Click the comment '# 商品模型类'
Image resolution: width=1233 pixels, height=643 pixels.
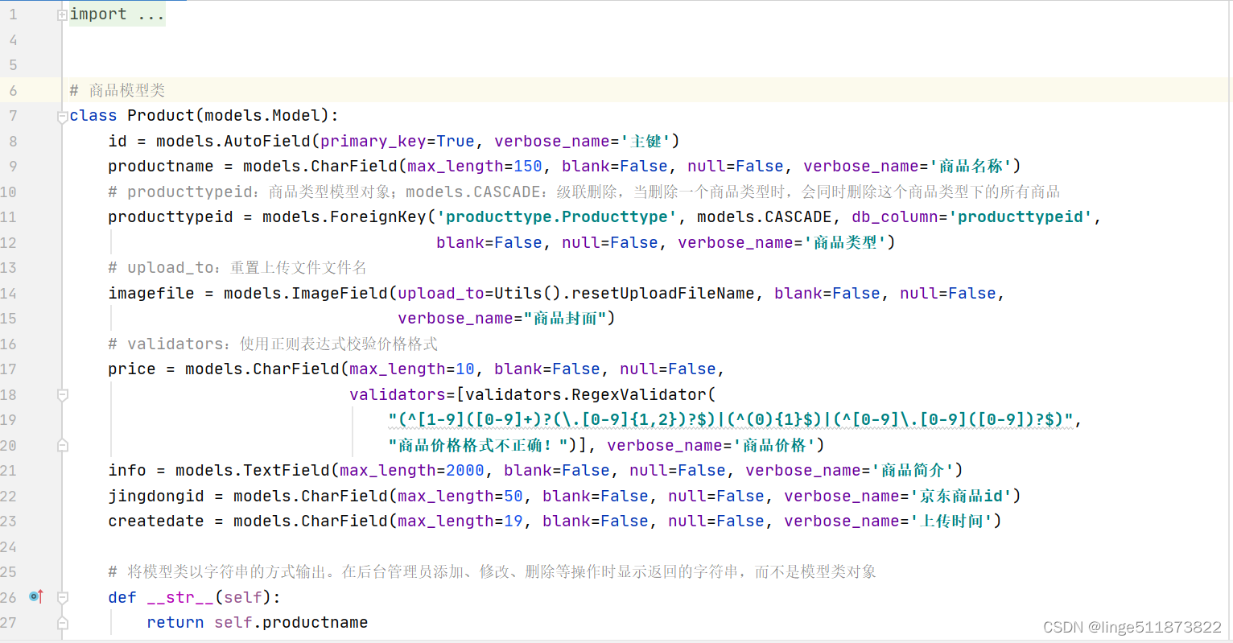pyautogui.click(x=118, y=90)
